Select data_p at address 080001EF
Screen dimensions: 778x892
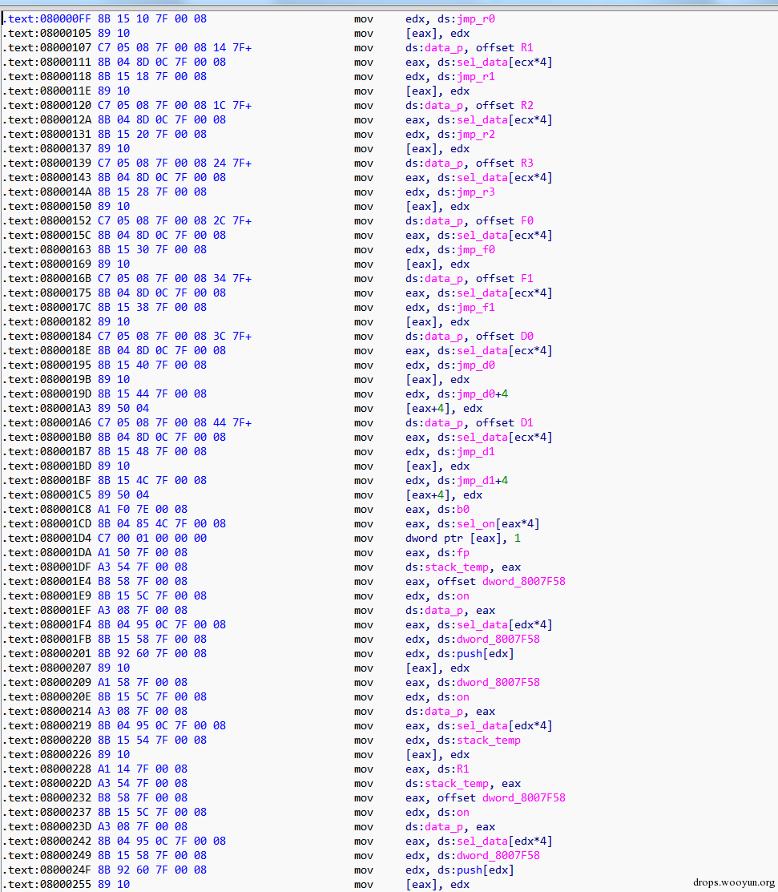click(444, 611)
